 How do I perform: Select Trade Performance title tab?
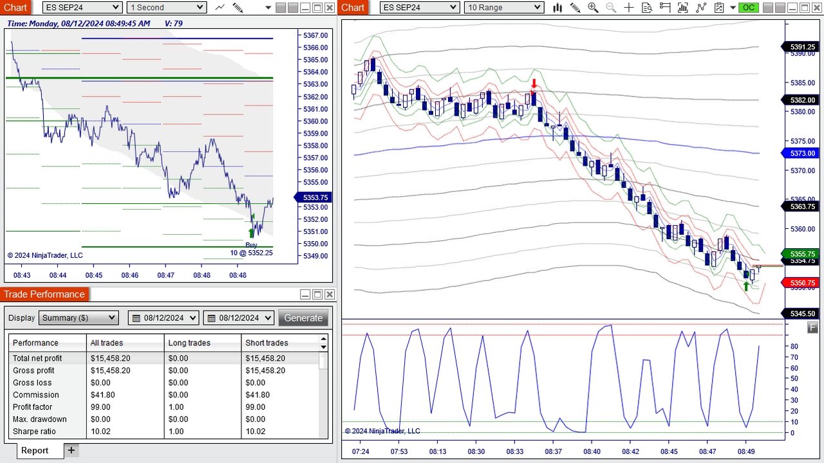44,295
